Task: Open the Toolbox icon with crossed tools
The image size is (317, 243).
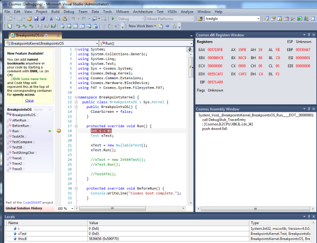Action: pyautogui.click(x=293, y=19)
